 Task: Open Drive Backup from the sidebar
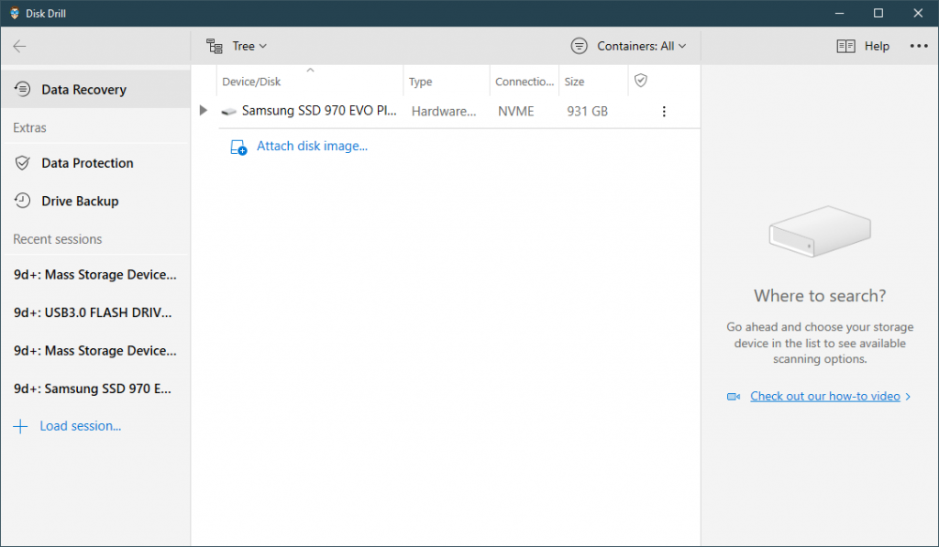(80, 202)
